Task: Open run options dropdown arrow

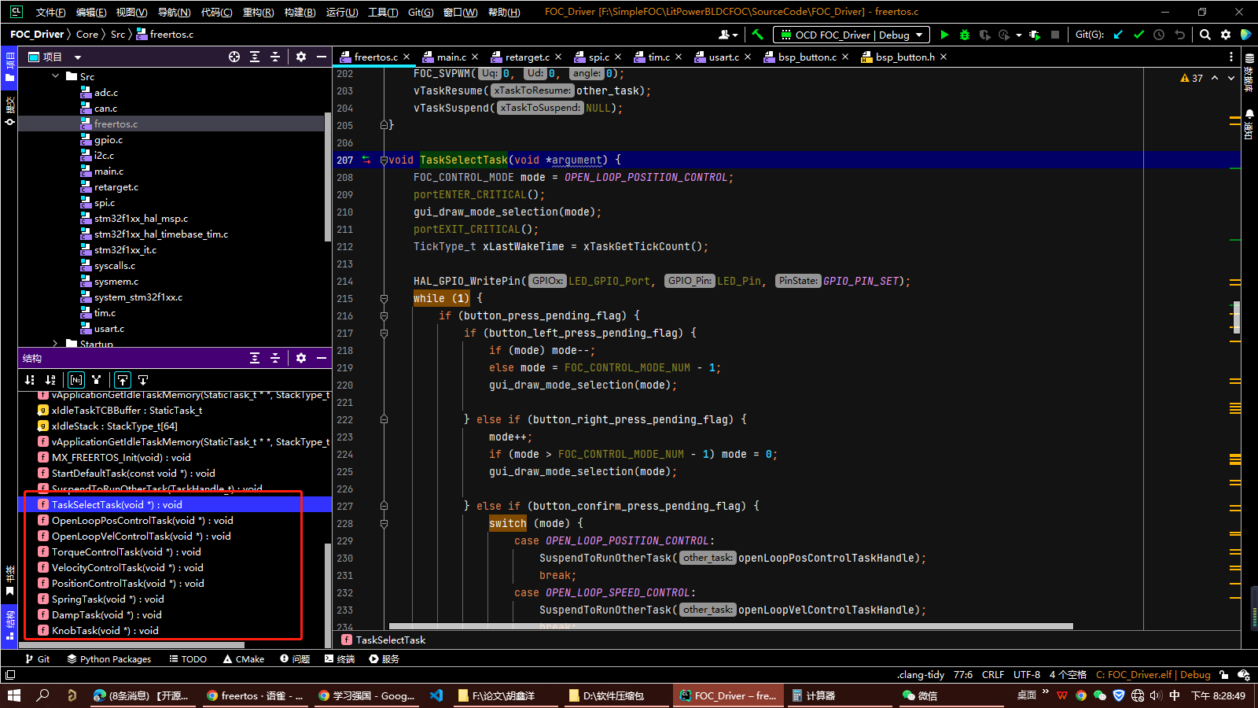Action: tap(1018, 35)
